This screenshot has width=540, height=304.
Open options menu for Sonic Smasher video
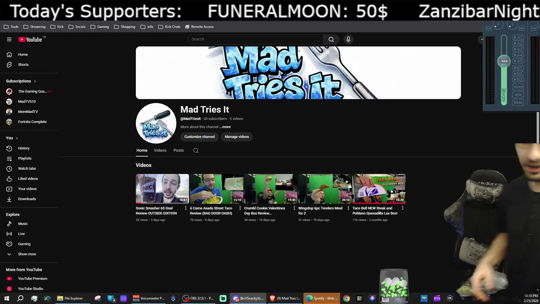[x=186, y=208]
